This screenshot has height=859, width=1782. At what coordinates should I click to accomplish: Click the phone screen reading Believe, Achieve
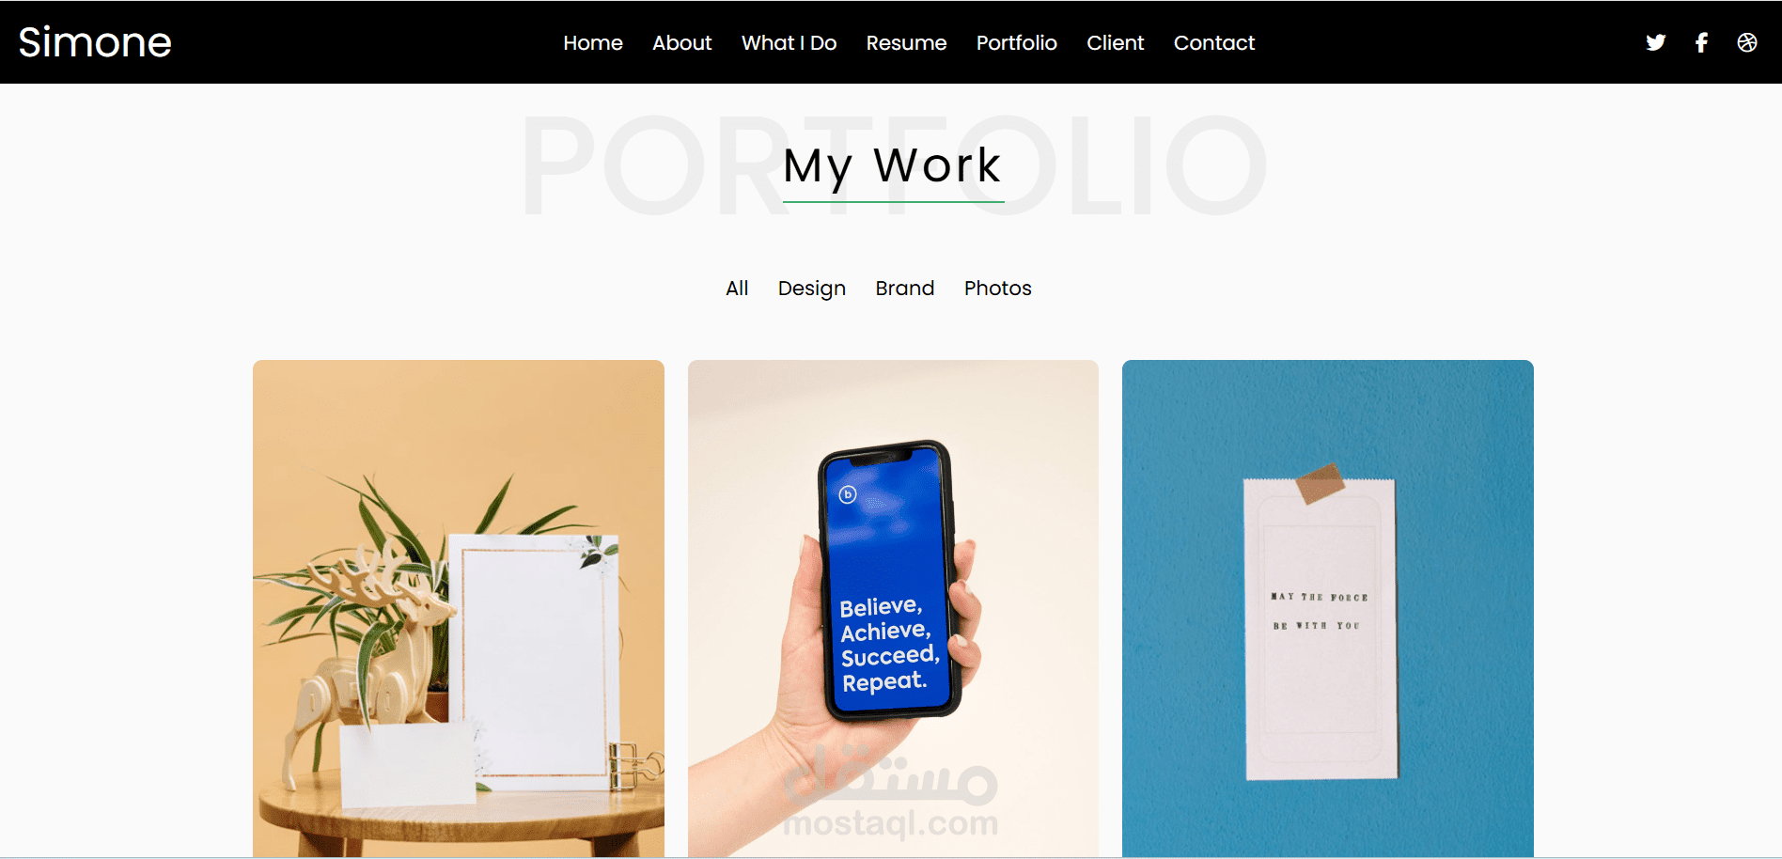[x=887, y=583]
